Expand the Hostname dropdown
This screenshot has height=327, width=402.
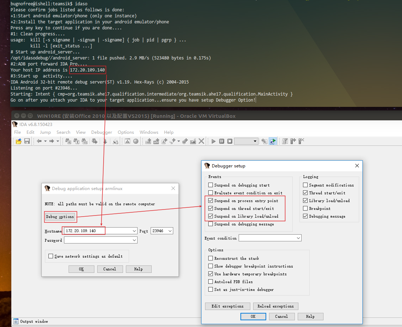coord(134,231)
